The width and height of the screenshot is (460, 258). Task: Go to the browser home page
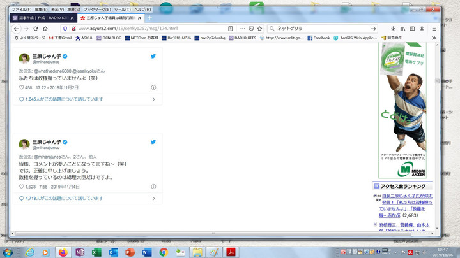coord(45,29)
